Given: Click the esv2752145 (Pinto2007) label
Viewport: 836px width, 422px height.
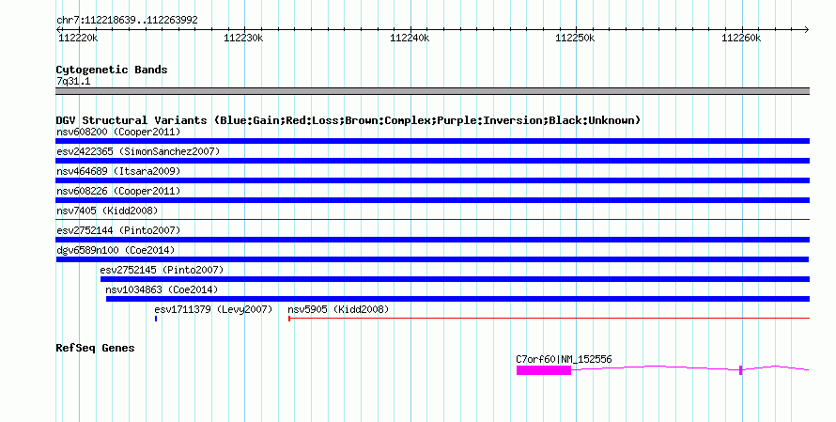Looking at the screenshot, I should (163, 270).
